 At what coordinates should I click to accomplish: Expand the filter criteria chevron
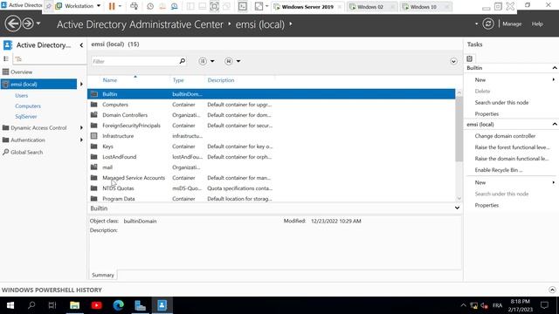click(x=453, y=61)
